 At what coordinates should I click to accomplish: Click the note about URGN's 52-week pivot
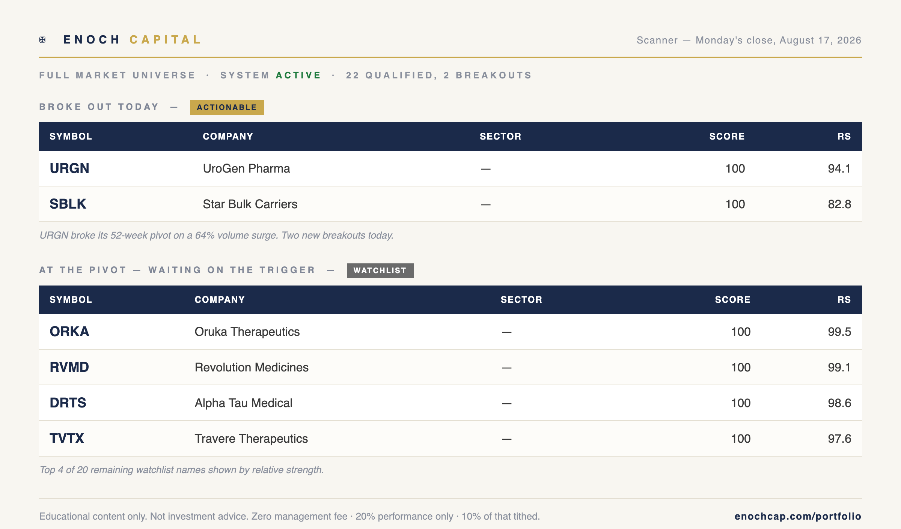click(x=217, y=235)
